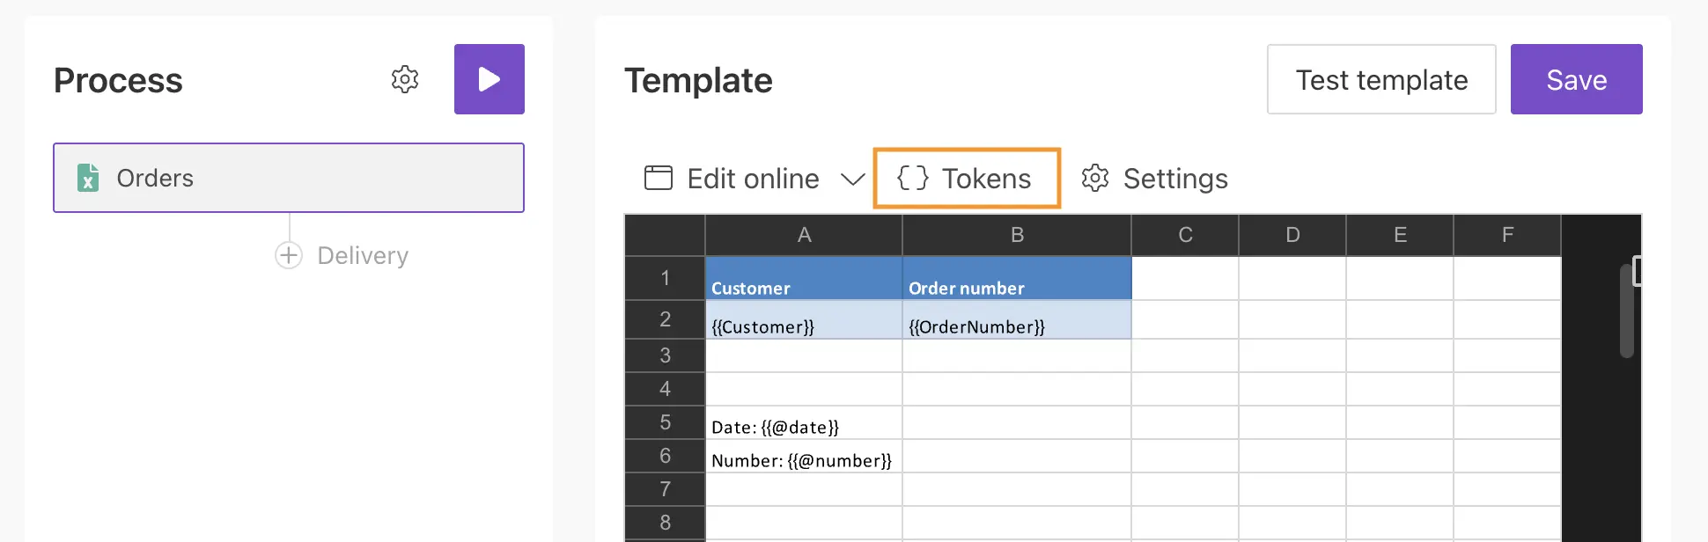Select the Orders Excel file icon
Image resolution: width=1708 pixels, height=542 pixels.
pyautogui.click(x=88, y=178)
